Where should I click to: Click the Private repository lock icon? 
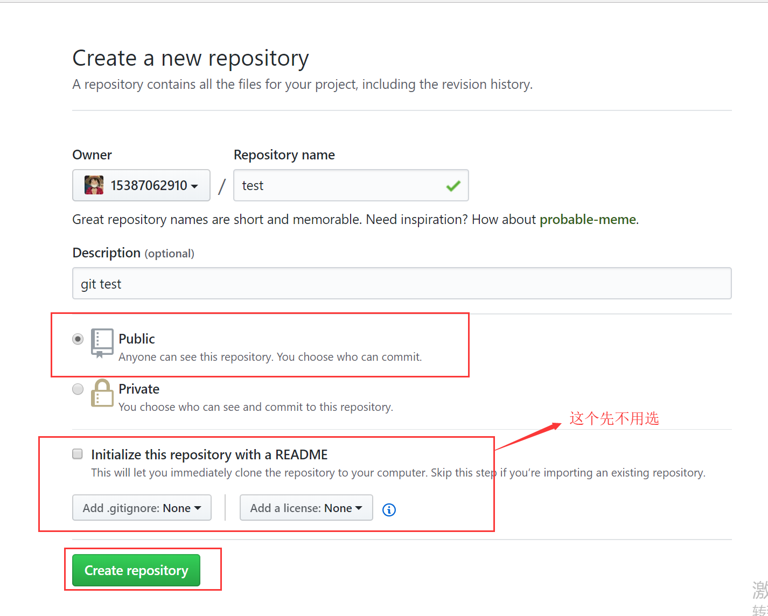click(102, 393)
